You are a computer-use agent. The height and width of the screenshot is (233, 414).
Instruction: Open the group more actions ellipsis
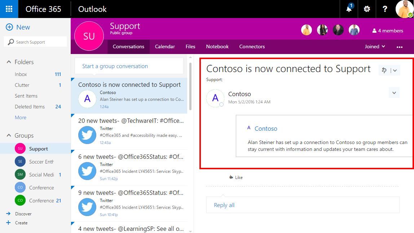[399, 47]
